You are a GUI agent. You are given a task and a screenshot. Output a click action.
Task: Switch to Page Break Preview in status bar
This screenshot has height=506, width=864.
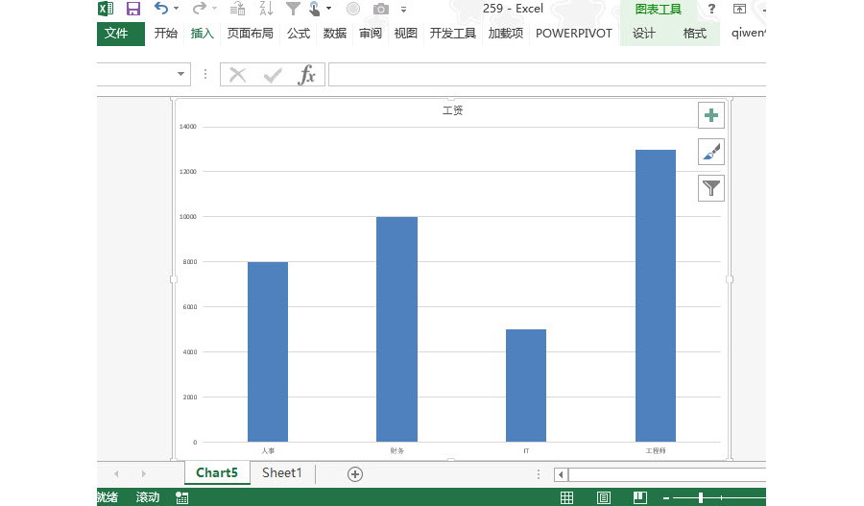pyautogui.click(x=640, y=497)
